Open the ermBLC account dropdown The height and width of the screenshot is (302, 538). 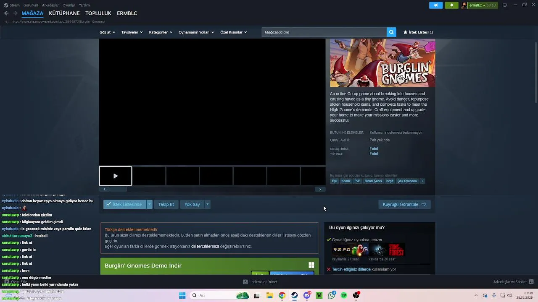pyautogui.click(x=479, y=5)
